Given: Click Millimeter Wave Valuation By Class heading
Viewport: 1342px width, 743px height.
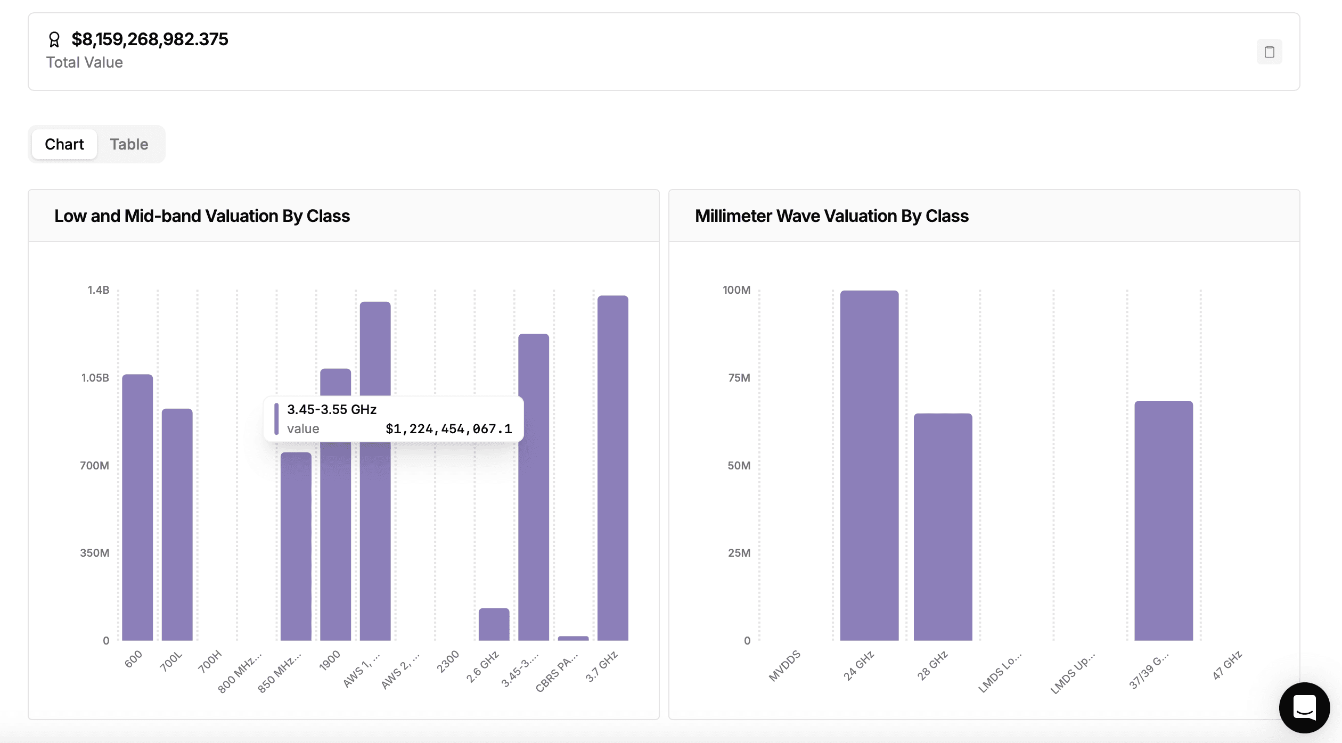Looking at the screenshot, I should [x=831, y=216].
